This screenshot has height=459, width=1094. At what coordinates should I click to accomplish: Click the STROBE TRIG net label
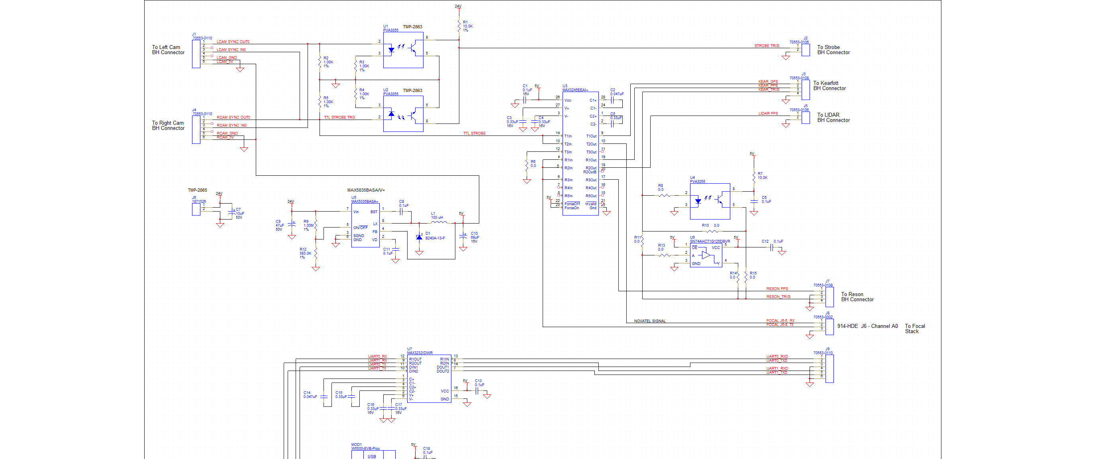(767, 46)
